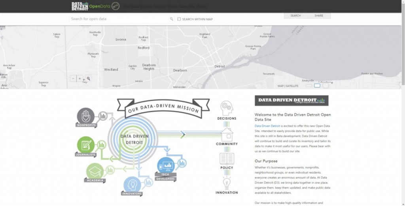Click the Tecumseh label on the map

(x=269, y=74)
